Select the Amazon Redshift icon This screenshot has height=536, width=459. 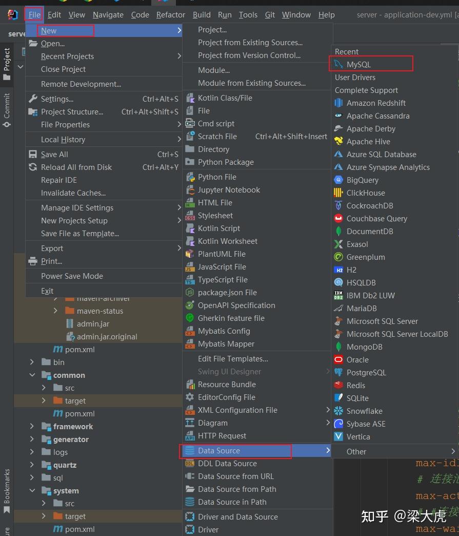338,103
